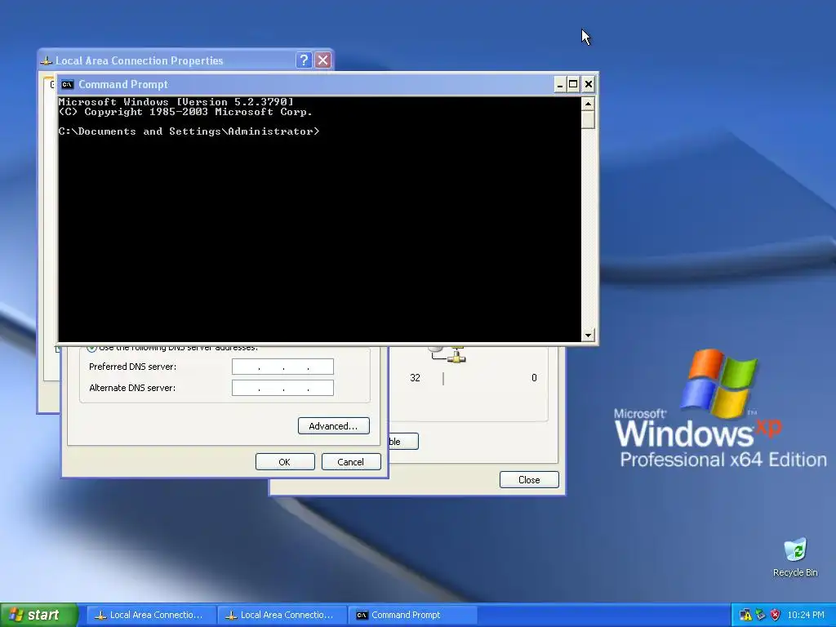The width and height of the screenshot is (836, 627).
Task: Click the Preferred DNS server label
Action: coord(132,367)
